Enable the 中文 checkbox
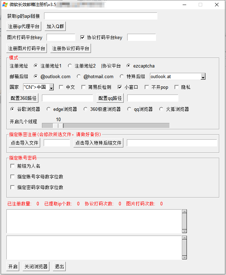 (x=61, y=87)
